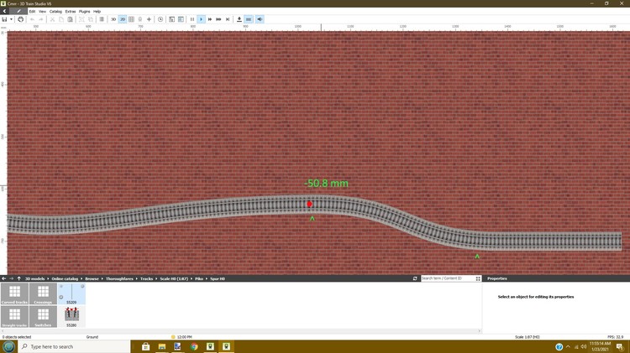Select the 55280 buffer stop thumbnail

pyautogui.click(x=71, y=316)
